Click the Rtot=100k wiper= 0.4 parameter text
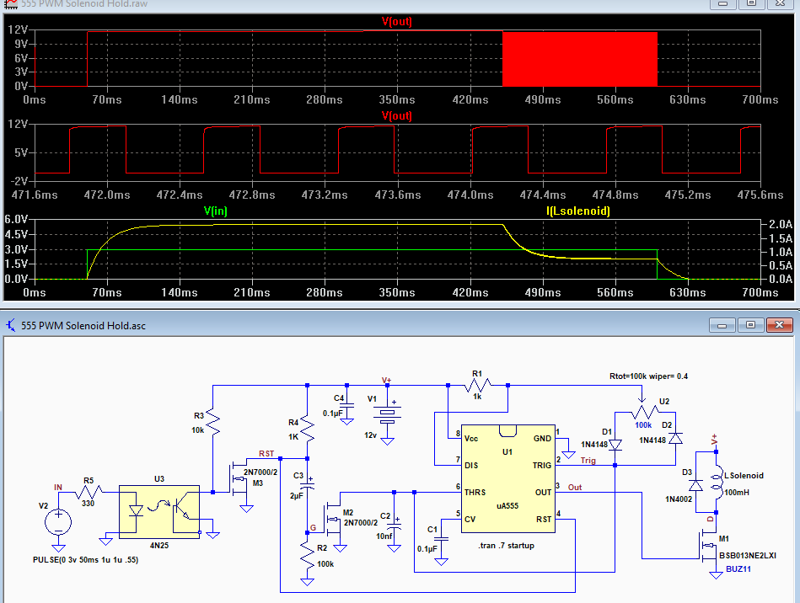800x603 pixels. click(648, 376)
